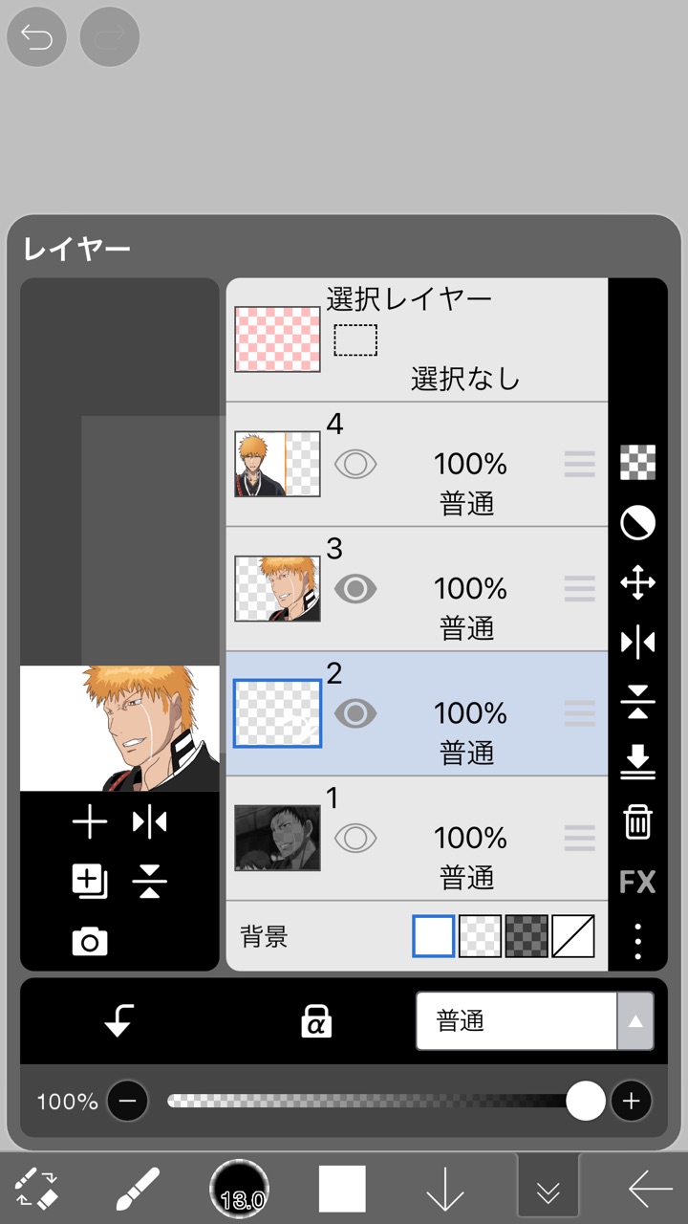Hide layer 3 using eye icon
The width and height of the screenshot is (688, 1224).
pos(355,589)
